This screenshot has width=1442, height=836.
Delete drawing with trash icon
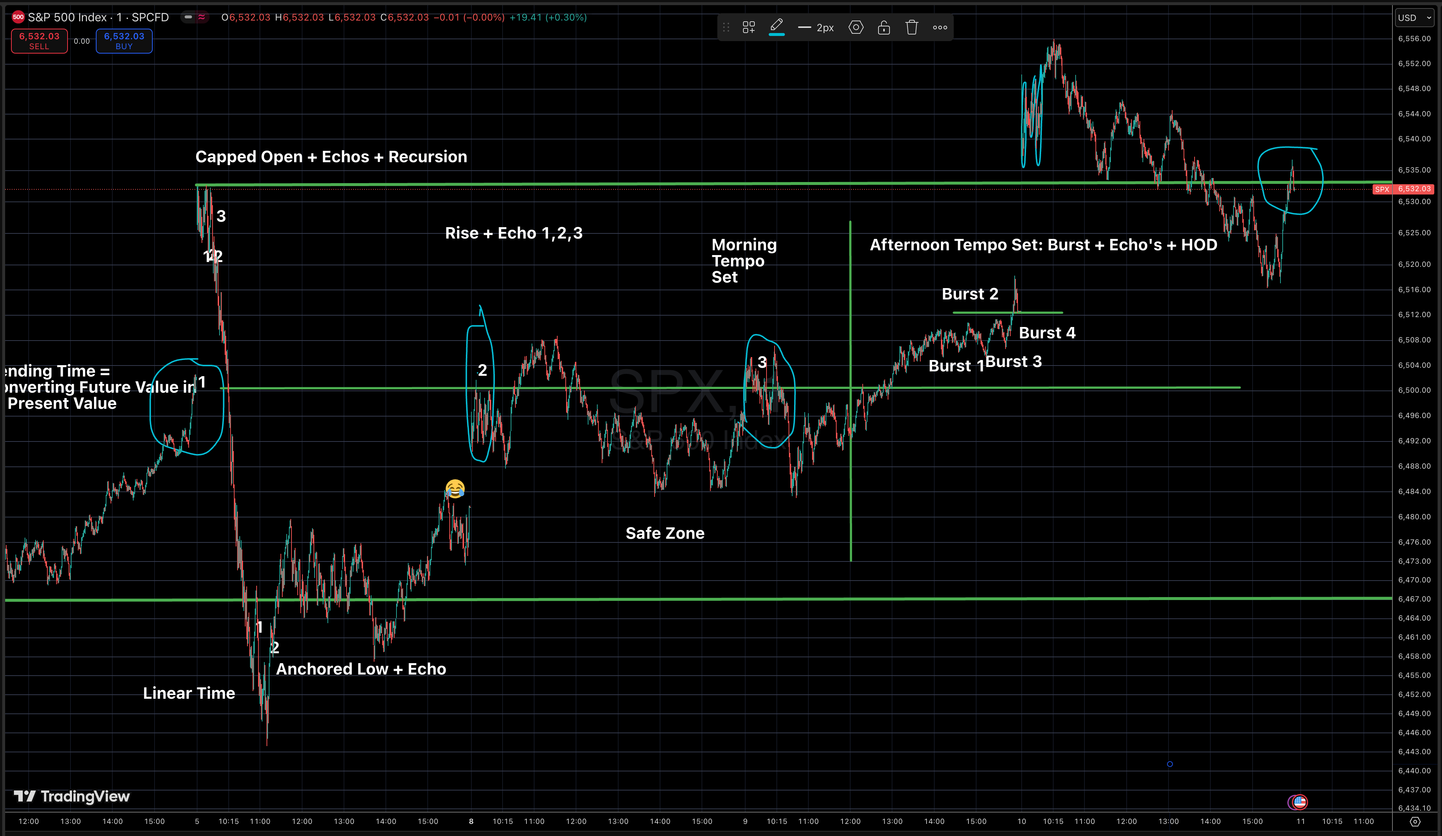click(912, 27)
